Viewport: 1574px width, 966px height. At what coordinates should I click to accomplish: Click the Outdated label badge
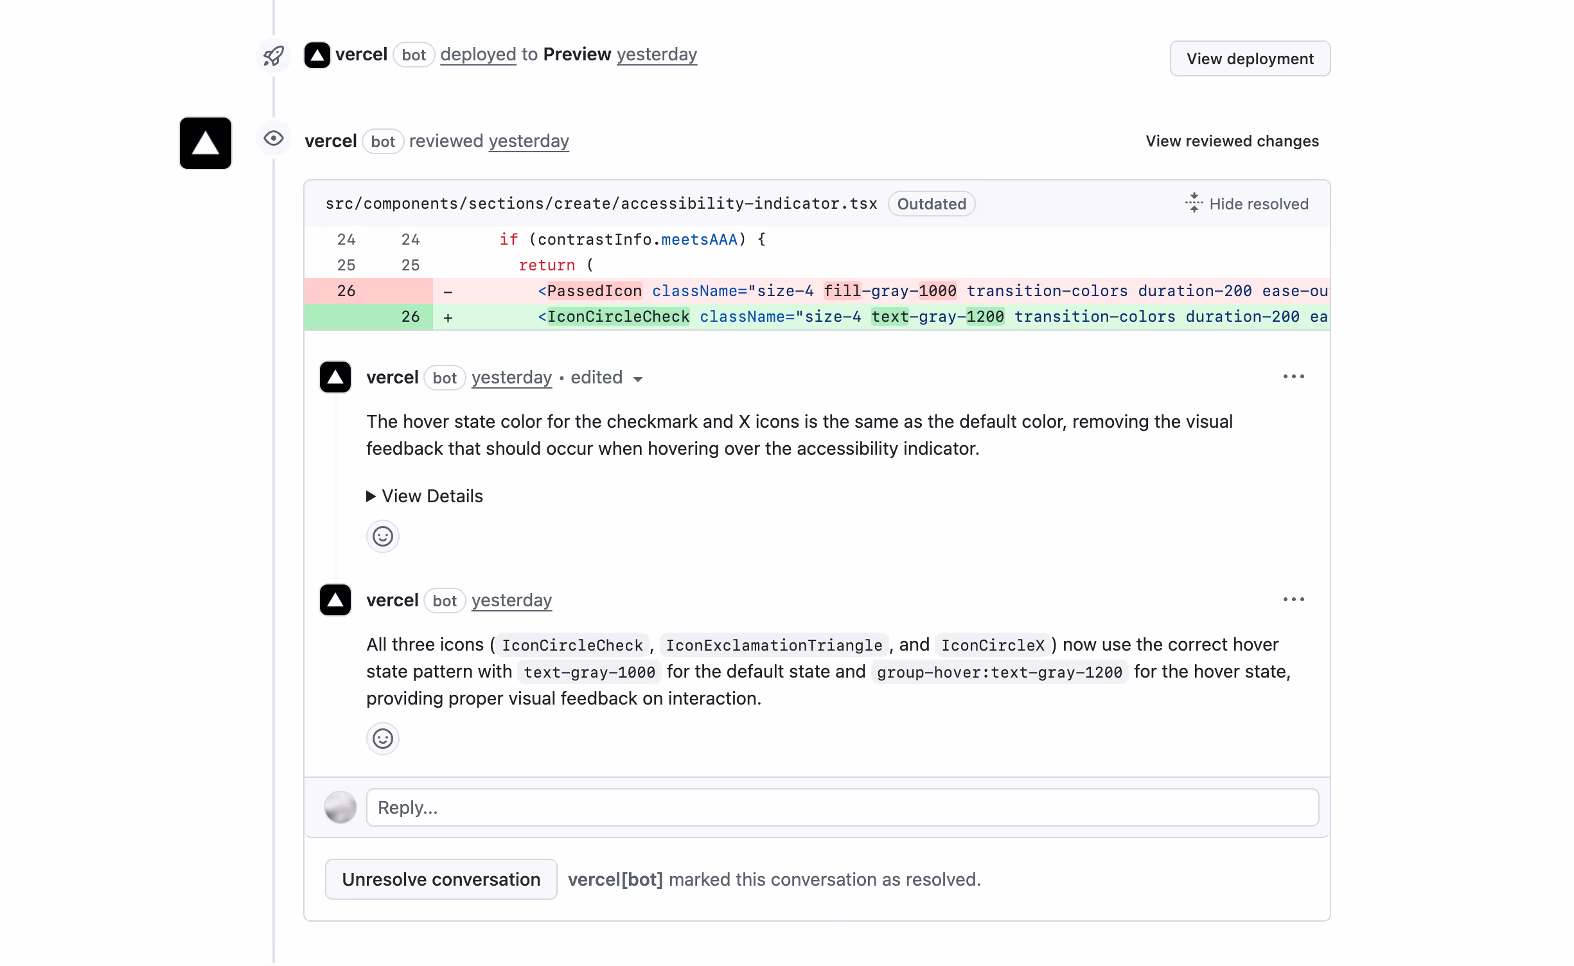coord(931,204)
